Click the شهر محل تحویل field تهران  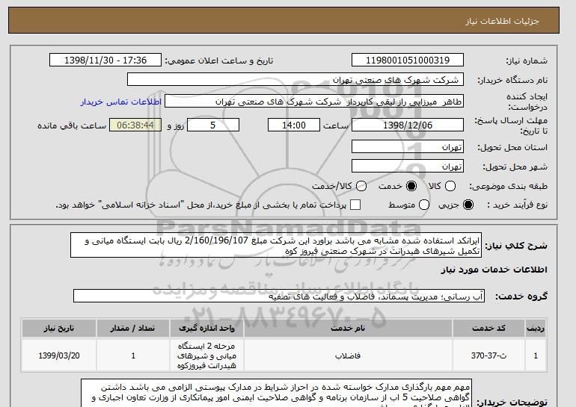[x=408, y=166]
